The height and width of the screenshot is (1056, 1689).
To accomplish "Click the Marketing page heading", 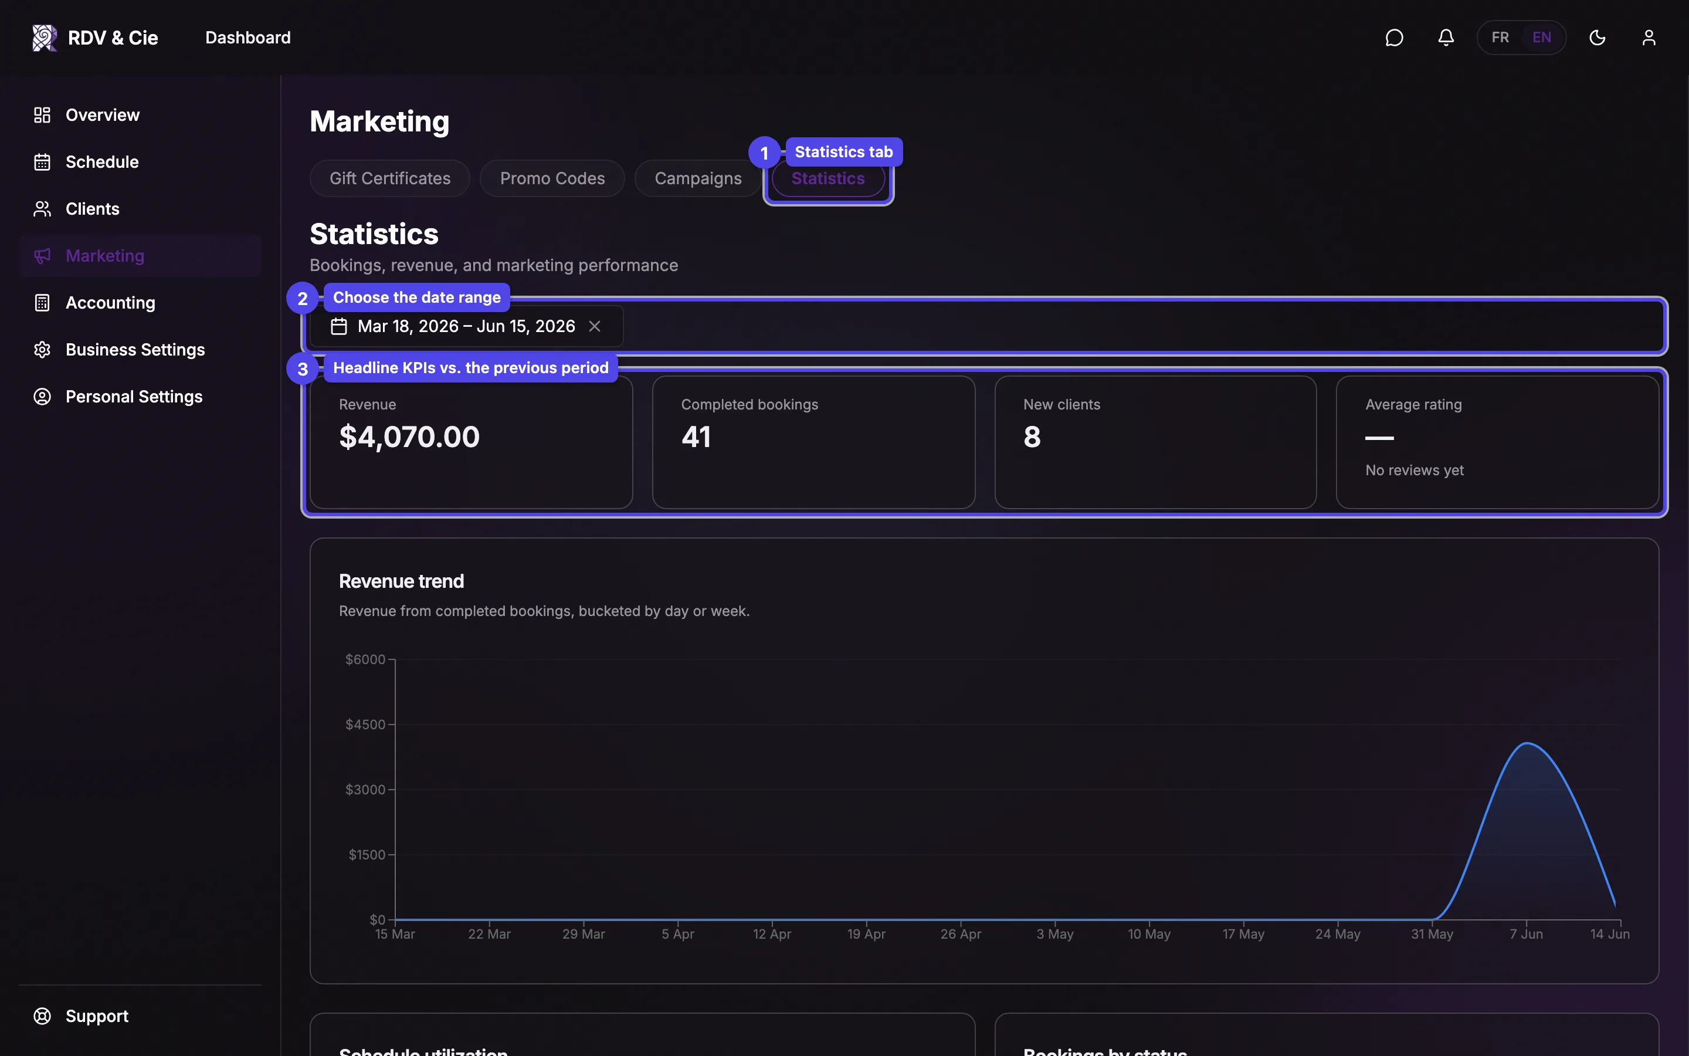I will coord(379,121).
